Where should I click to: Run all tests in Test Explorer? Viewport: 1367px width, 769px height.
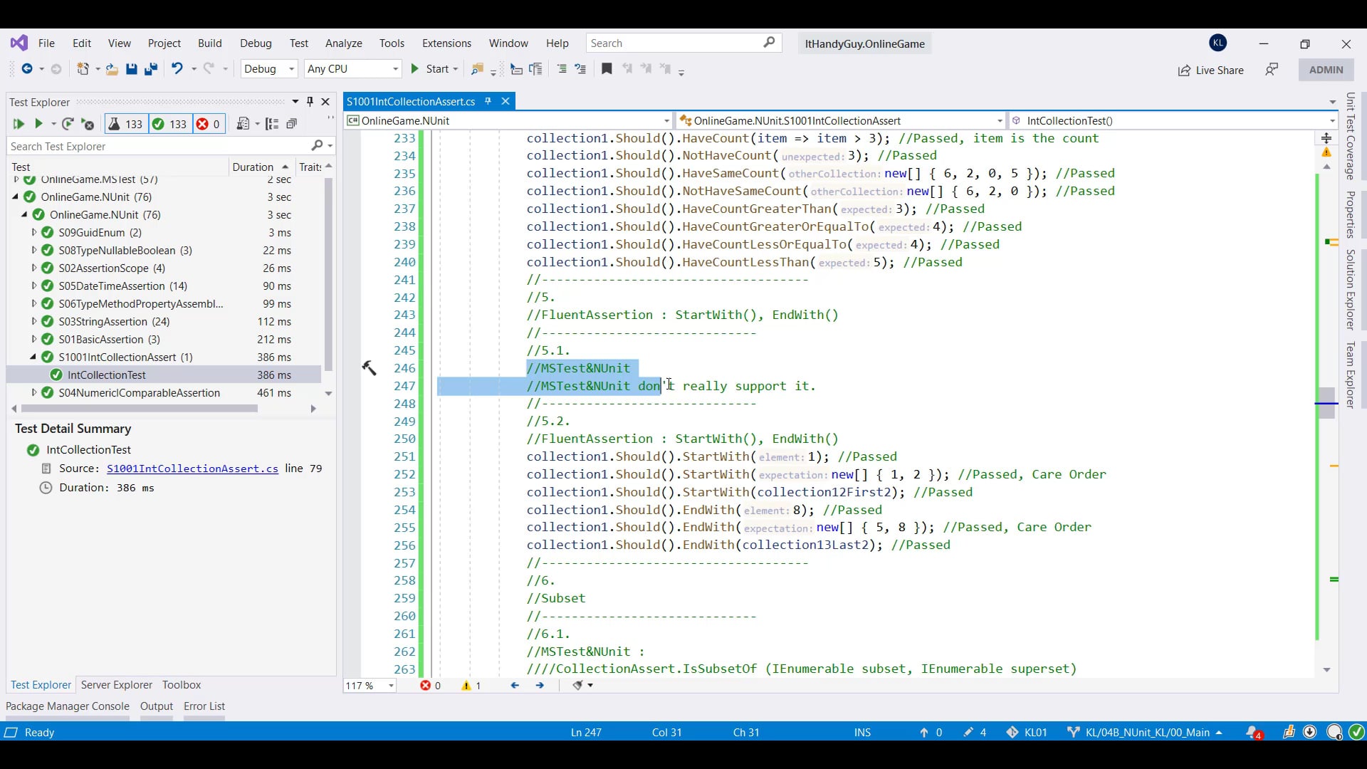(x=19, y=124)
